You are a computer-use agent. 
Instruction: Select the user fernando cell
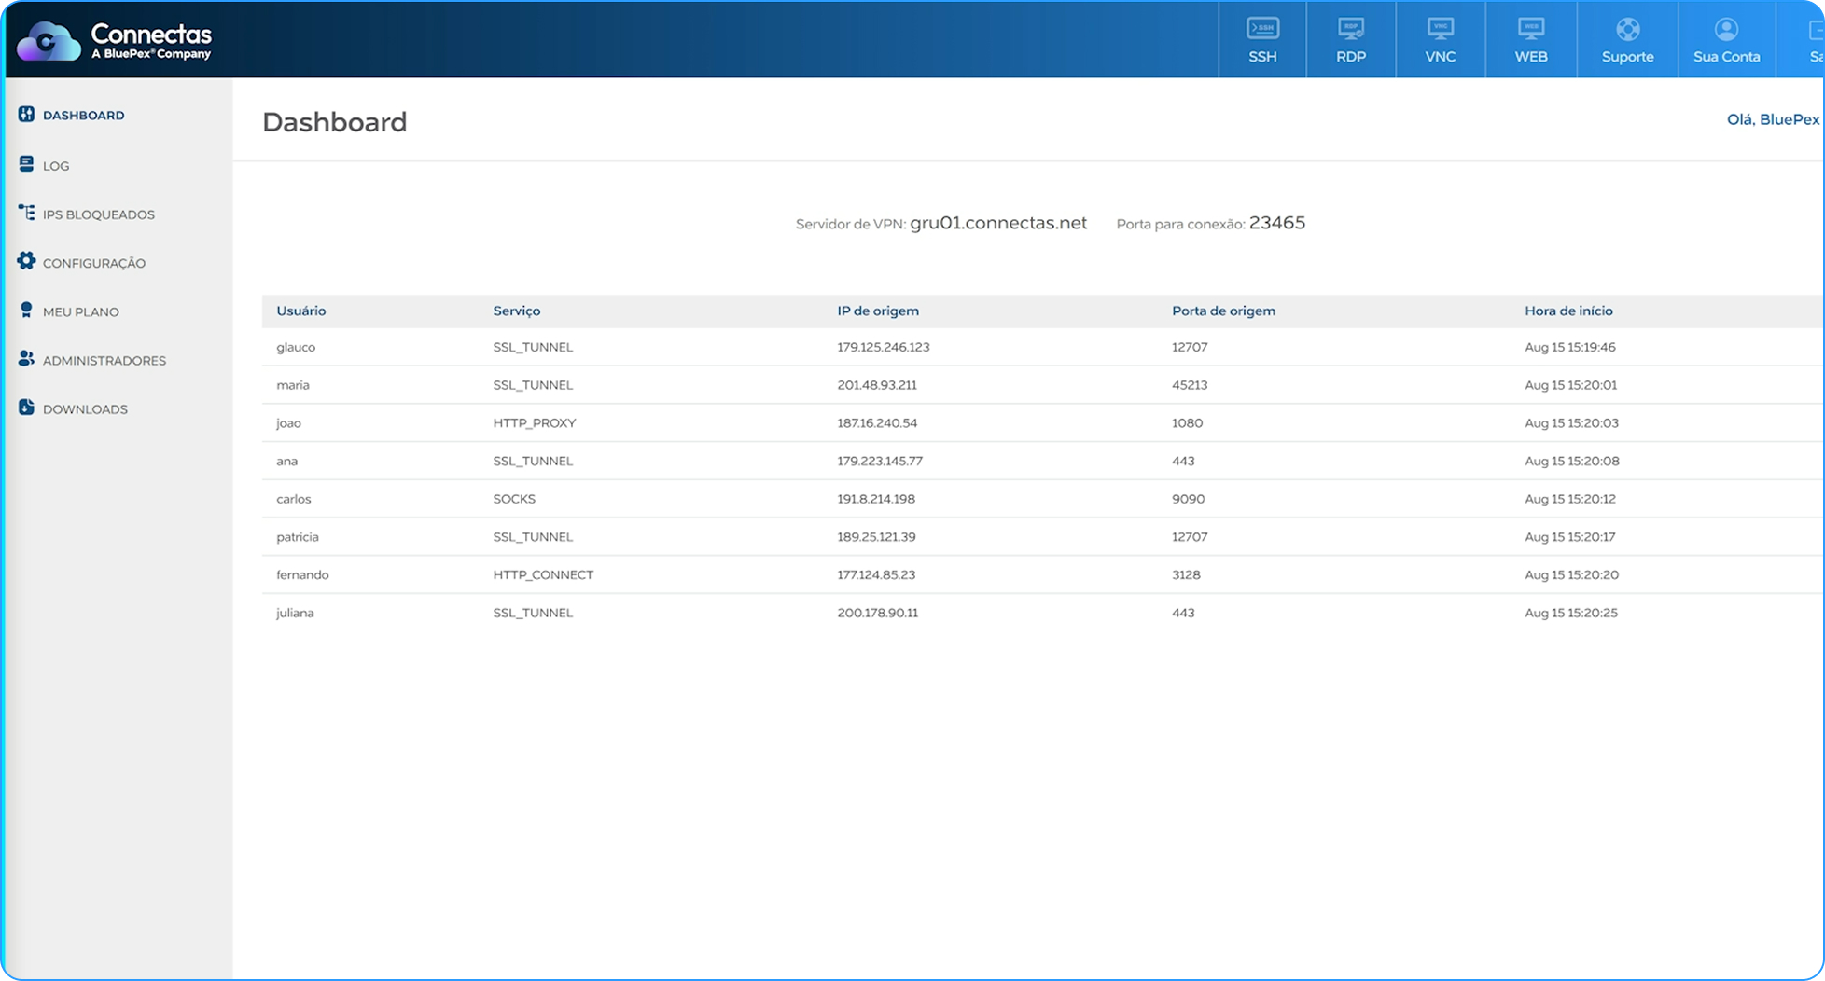[302, 574]
